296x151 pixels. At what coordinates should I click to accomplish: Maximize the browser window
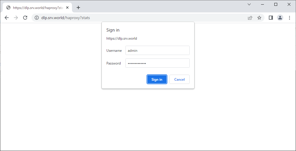pos(276,4)
